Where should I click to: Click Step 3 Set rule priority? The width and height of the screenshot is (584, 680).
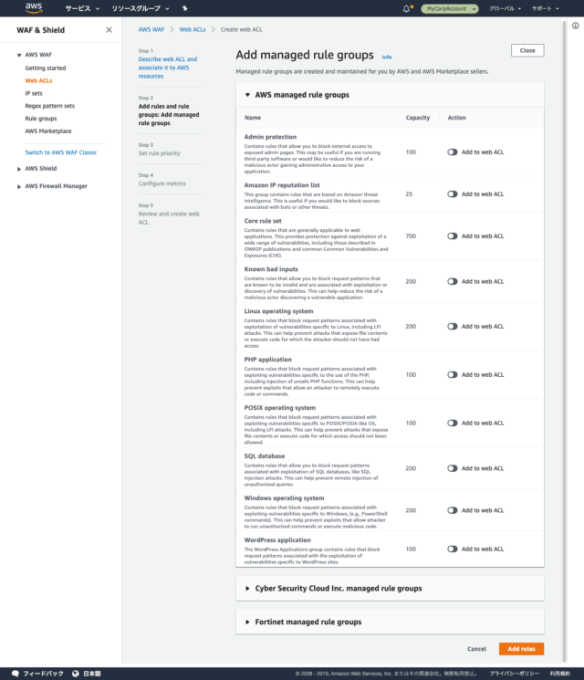159,153
